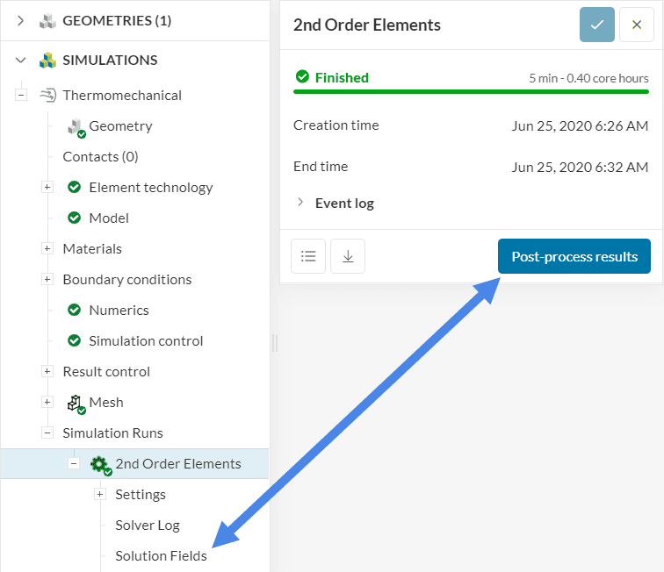Screen dimensions: 664x572
Task: Expand the Event log section
Action: pos(301,203)
